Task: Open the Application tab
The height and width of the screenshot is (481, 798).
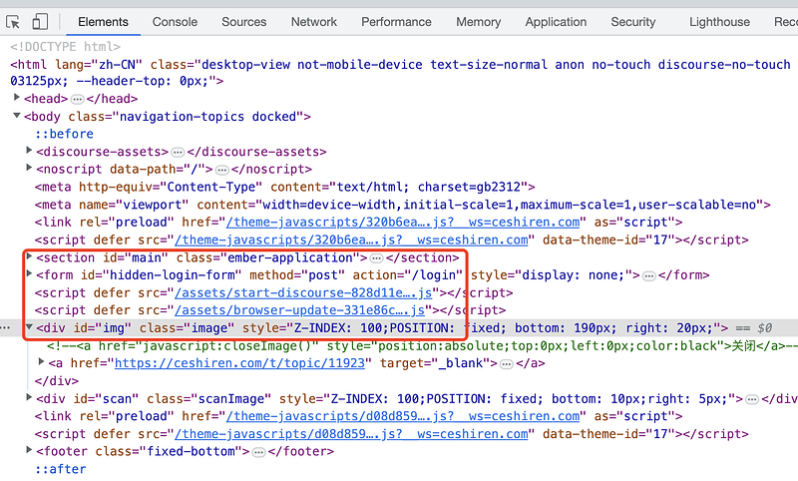Action: [x=556, y=22]
